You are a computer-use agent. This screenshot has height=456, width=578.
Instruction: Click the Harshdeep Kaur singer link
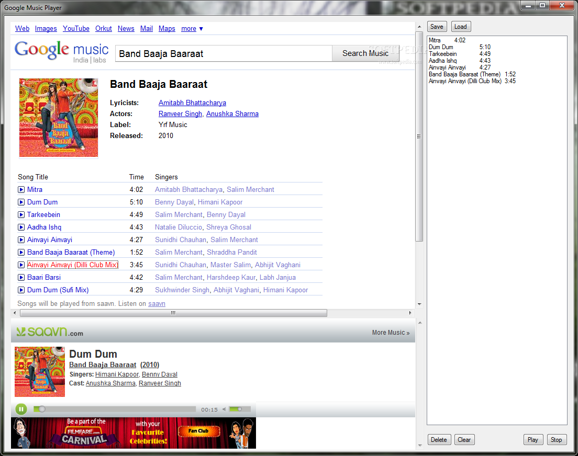pyautogui.click(x=231, y=277)
